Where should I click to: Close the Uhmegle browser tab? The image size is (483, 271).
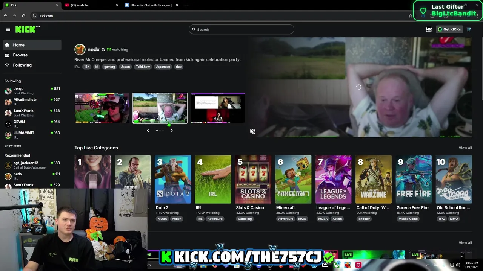[x=176, y=5]
